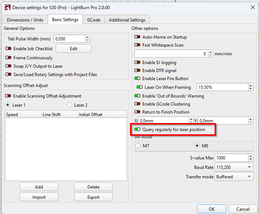Confirm settings with the OK button
Image resolution: width=259 pixels, height=214 pixels.
pos(211,209)
